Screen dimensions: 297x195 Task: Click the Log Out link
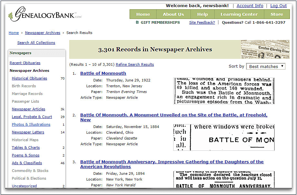click(278, 6)
